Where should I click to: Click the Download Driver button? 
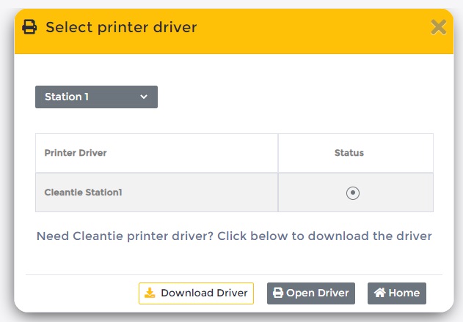196,293
